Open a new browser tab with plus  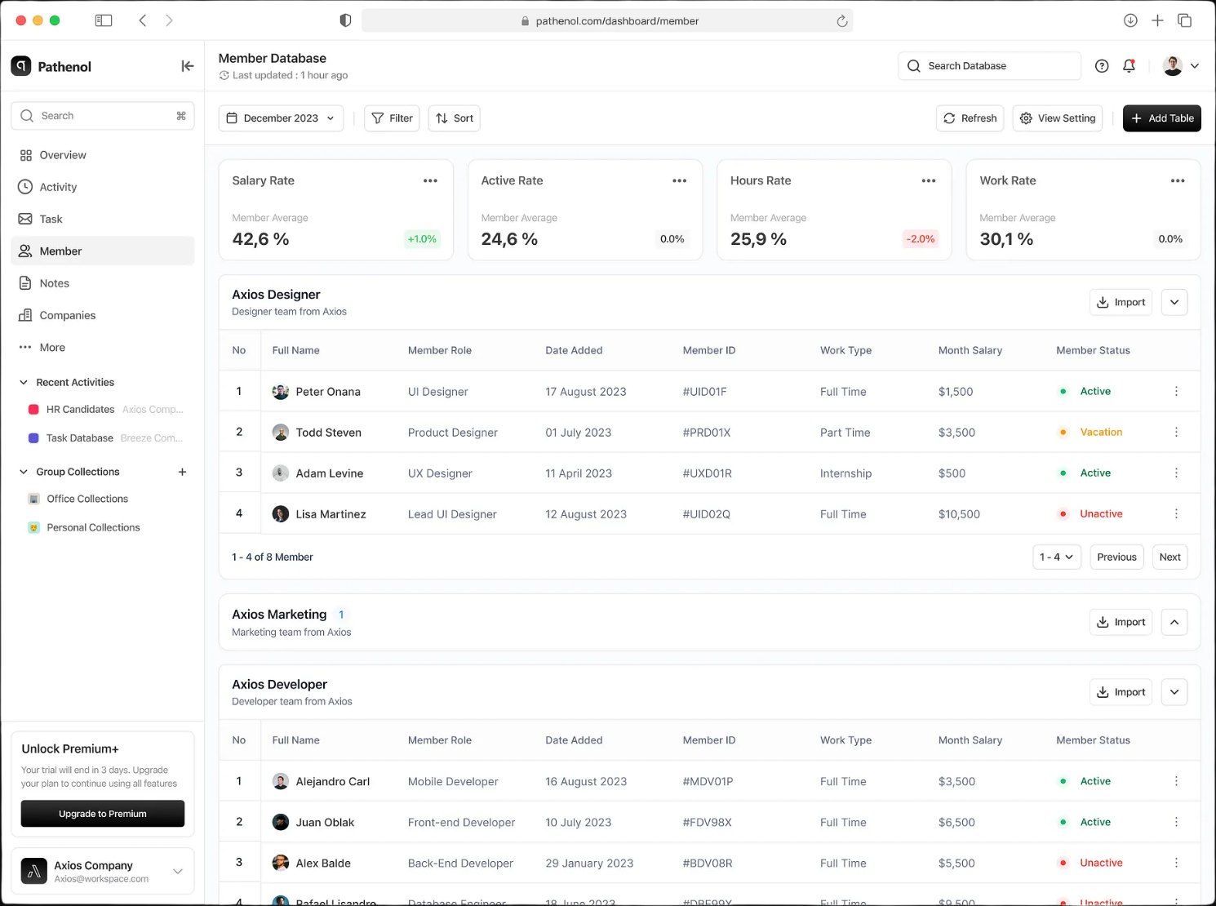point(1157,20)
